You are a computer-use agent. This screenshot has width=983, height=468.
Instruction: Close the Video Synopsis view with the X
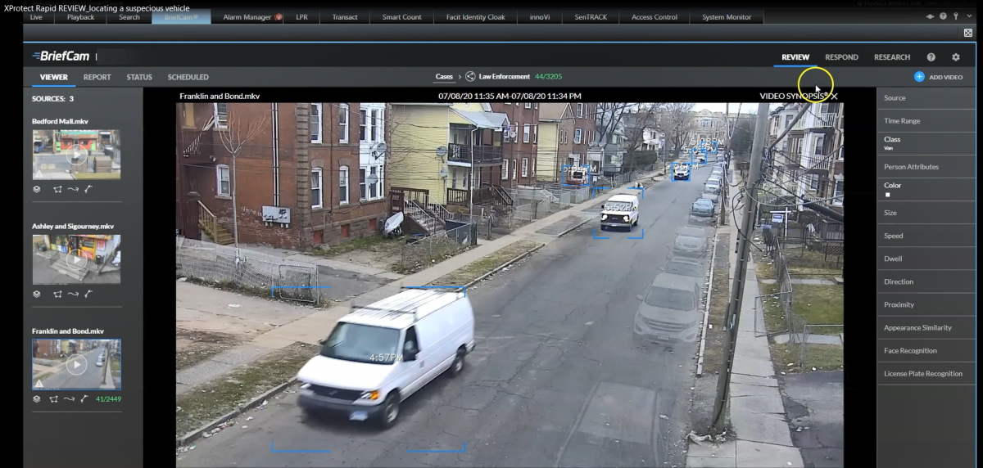(x=834, y=97)
